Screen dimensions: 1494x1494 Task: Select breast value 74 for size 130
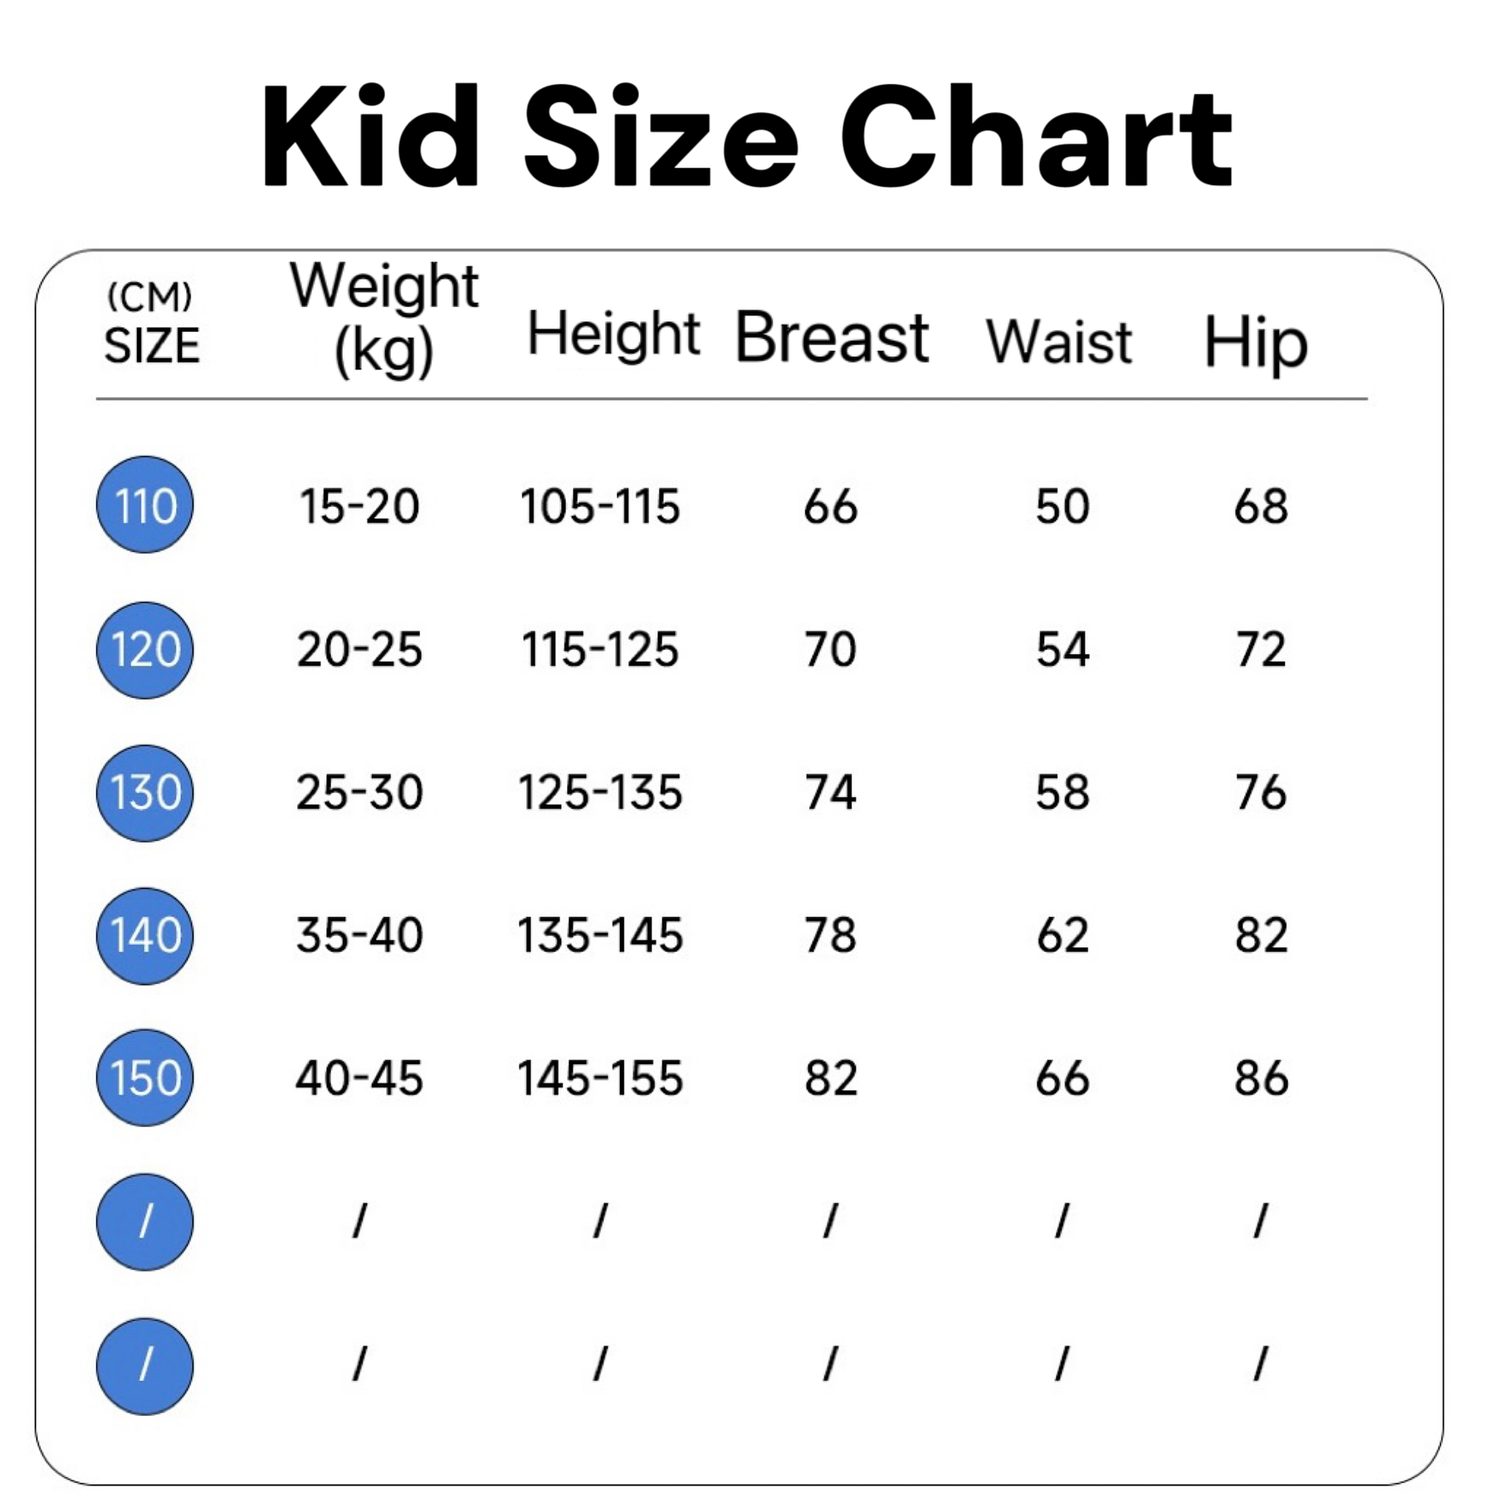(830, 792)
